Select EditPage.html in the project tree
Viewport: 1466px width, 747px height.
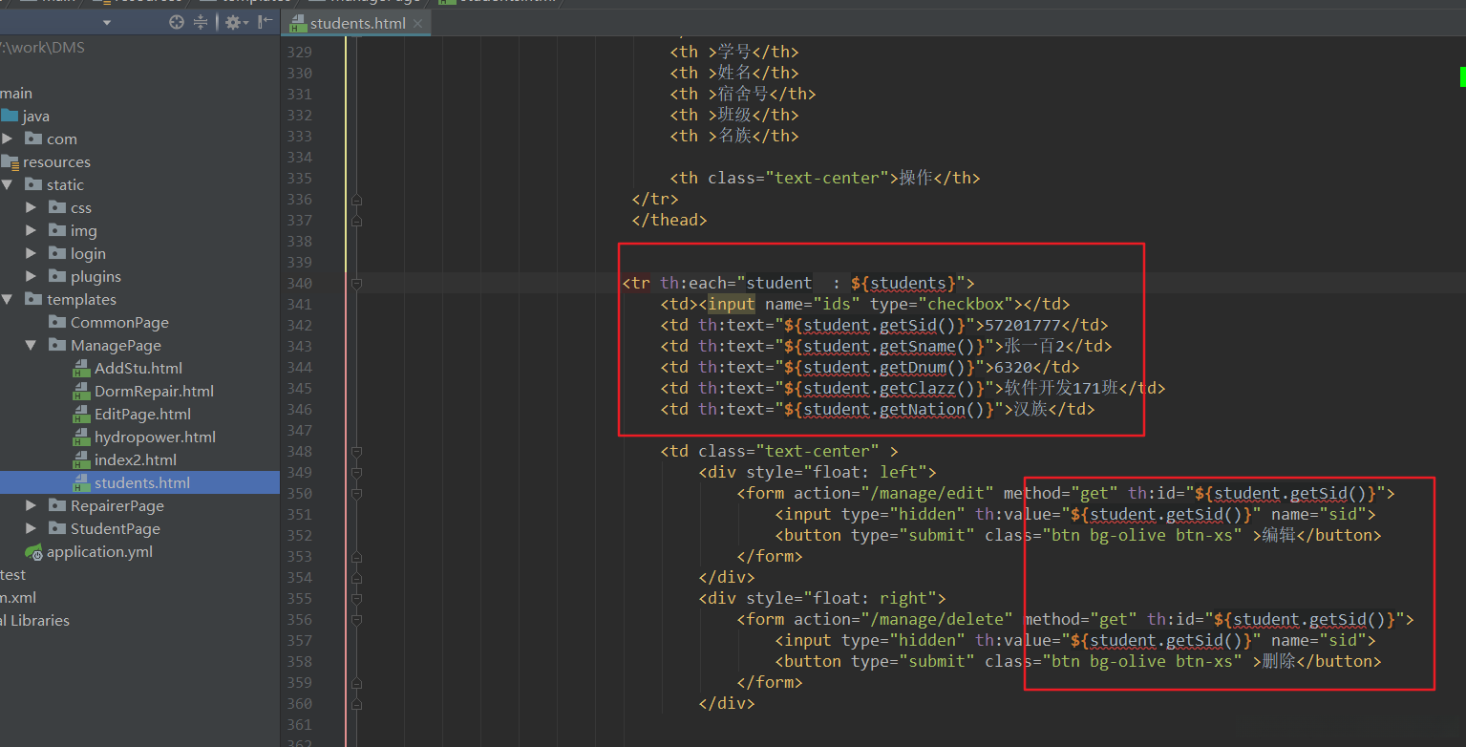(x=142, y=414)
